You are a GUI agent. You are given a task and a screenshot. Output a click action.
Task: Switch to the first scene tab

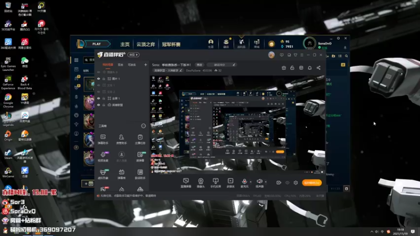108,65
